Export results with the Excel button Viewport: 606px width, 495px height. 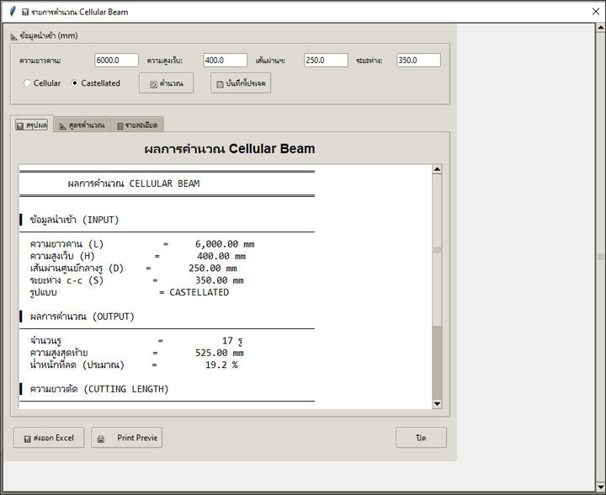click(49, 438)
